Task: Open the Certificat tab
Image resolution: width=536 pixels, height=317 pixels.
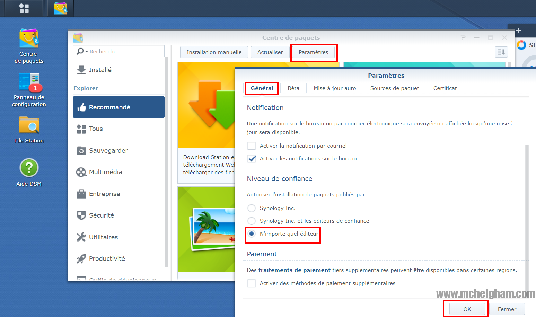Action: pyautogui.click(x=445, y=88)
